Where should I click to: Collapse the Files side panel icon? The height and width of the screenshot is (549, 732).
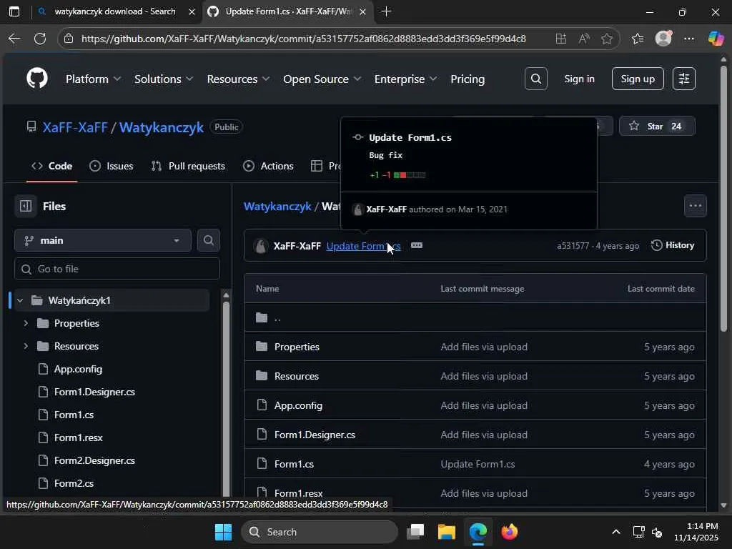(26, 206)
